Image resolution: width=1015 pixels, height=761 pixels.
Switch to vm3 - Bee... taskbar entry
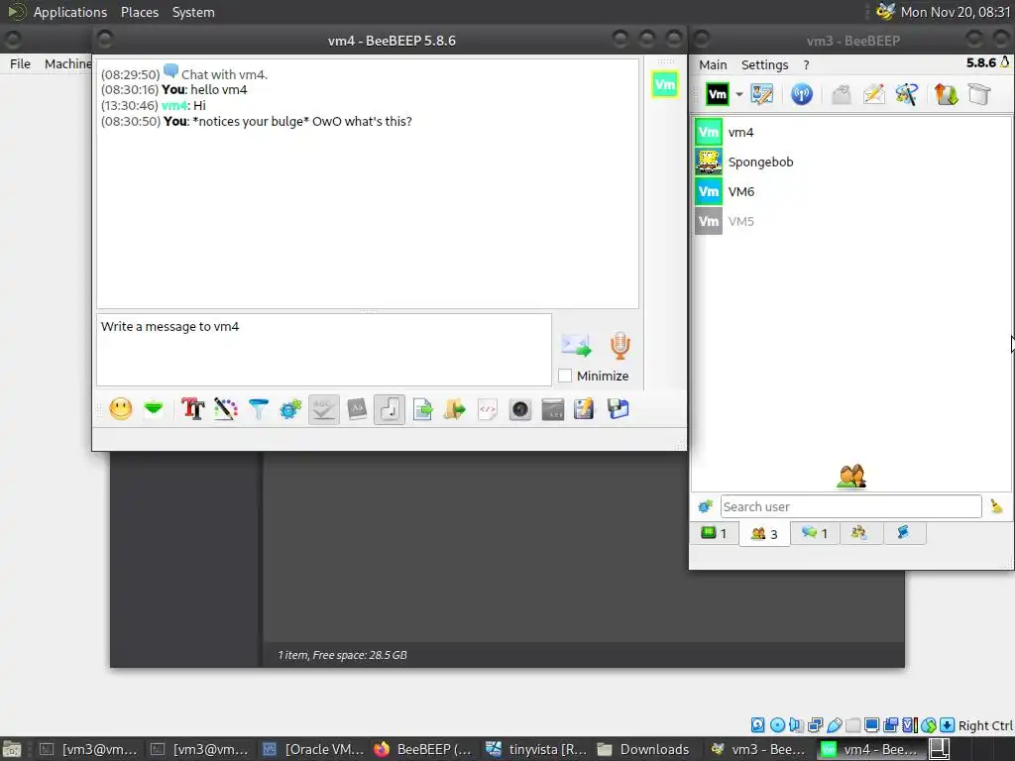759,749
